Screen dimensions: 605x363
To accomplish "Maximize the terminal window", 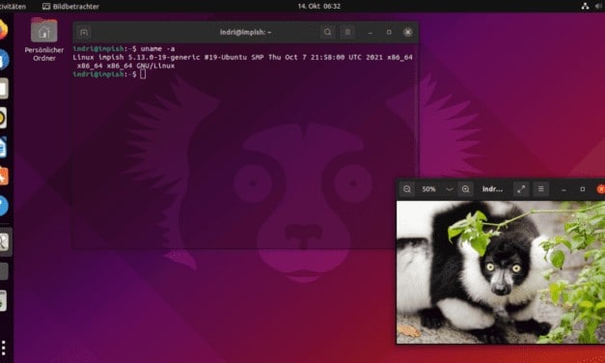I will click(389, 33).
